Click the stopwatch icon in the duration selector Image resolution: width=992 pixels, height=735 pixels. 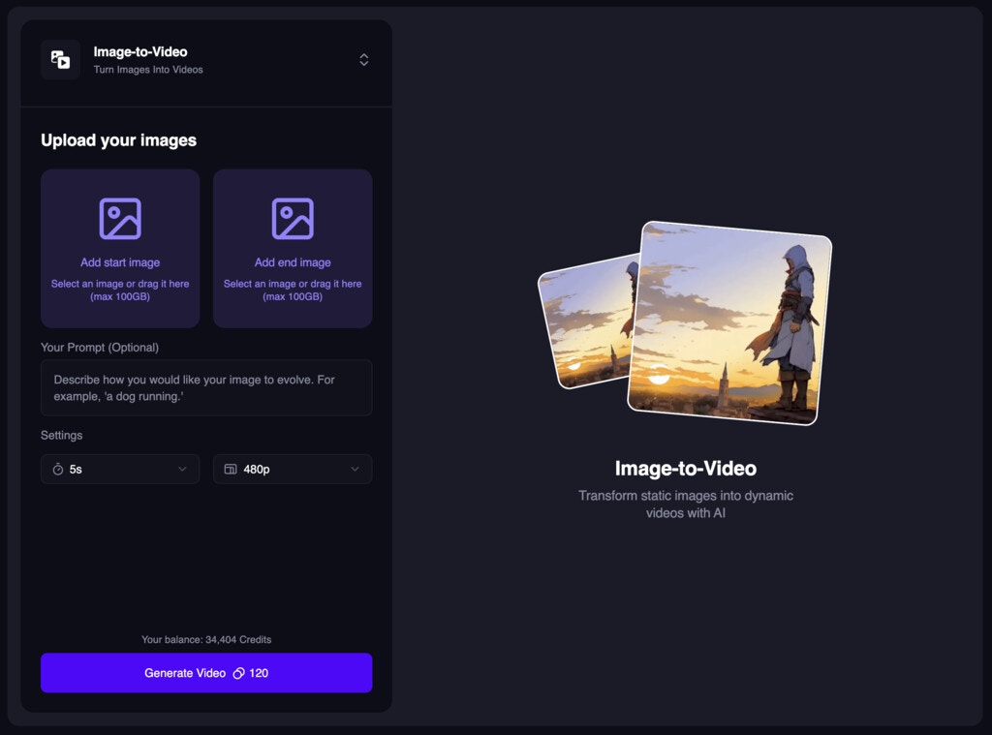[x=56, y=469]
